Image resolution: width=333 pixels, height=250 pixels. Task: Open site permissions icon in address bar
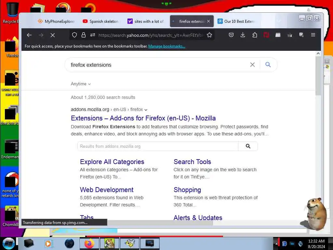[x=93, y=35]
